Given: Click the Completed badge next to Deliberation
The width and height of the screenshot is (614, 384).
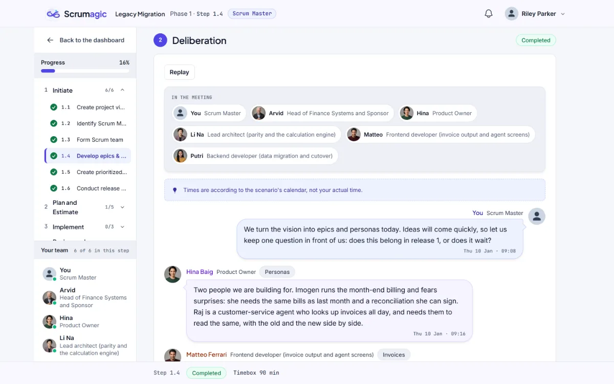Looking at the screenshot, I should point(536,40).
